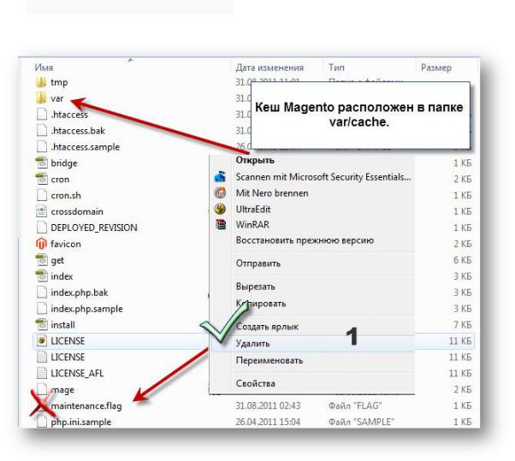Screen dimensions: 515x461
Task: Click the get PHP file icon
Action: point(42,260)
